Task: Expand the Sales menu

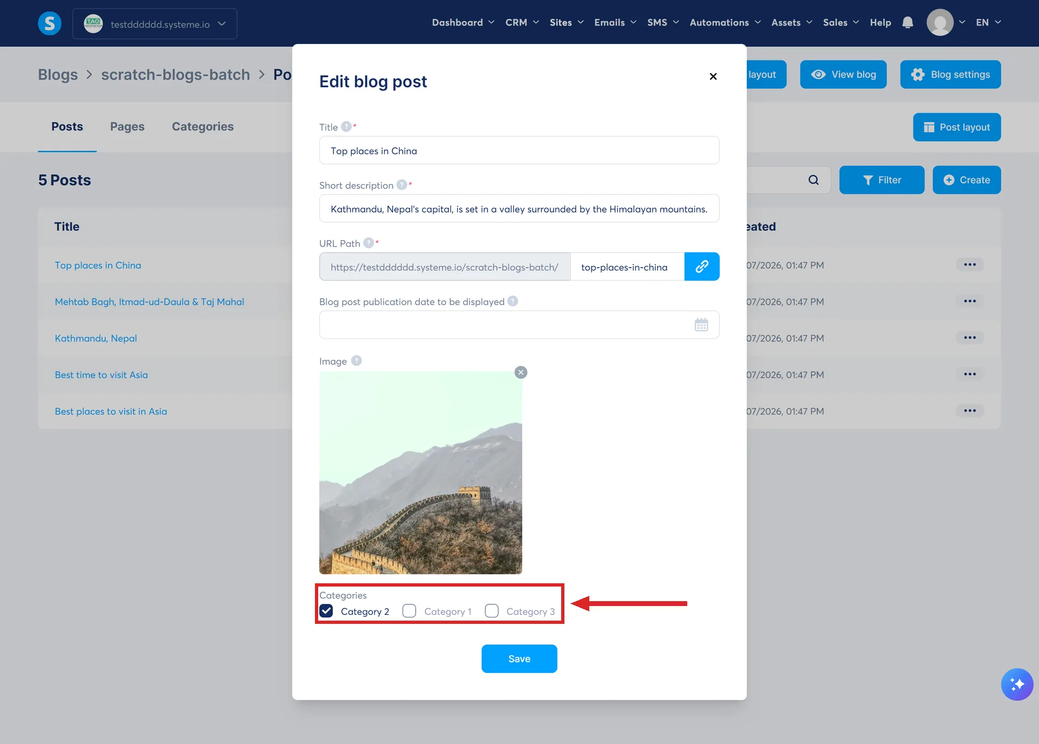Action: pyautogui.click(x=841, y=23)
